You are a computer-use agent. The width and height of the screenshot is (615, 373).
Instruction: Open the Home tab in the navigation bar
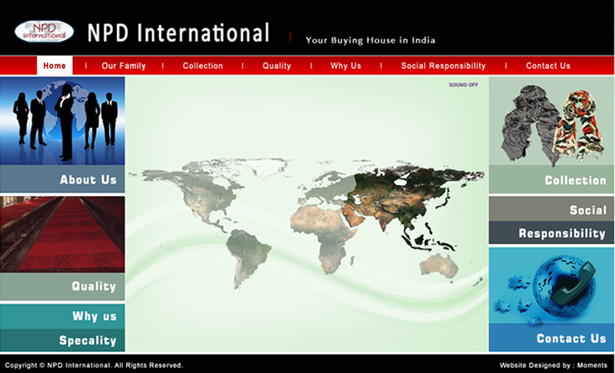55,65
